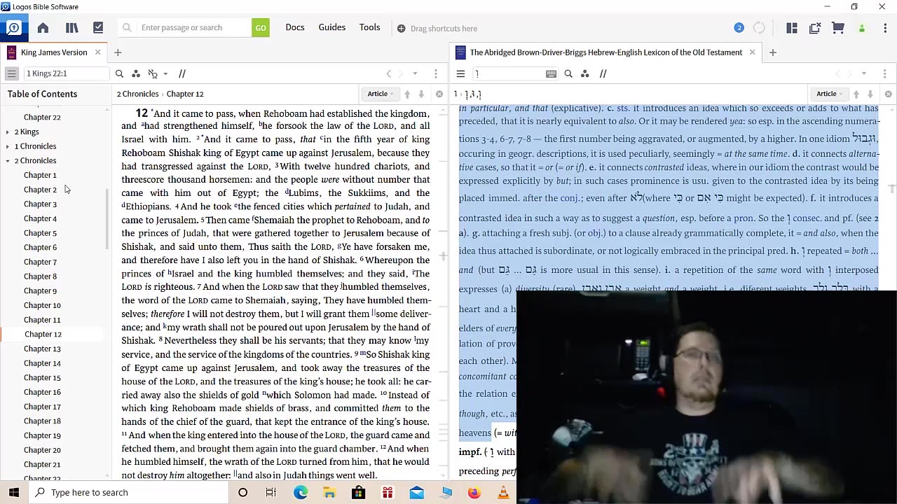Open the Guides menu
Viewport: 897px width, 504px height.
[x=332, y=27]
